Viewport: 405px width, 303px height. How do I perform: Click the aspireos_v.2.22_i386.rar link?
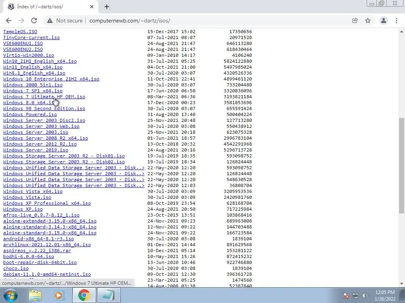[37, 251]
